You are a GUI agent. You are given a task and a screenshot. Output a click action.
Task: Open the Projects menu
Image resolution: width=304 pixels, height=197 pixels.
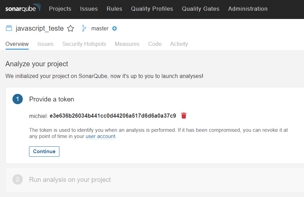pyautogui.click(x=60, y=9)
